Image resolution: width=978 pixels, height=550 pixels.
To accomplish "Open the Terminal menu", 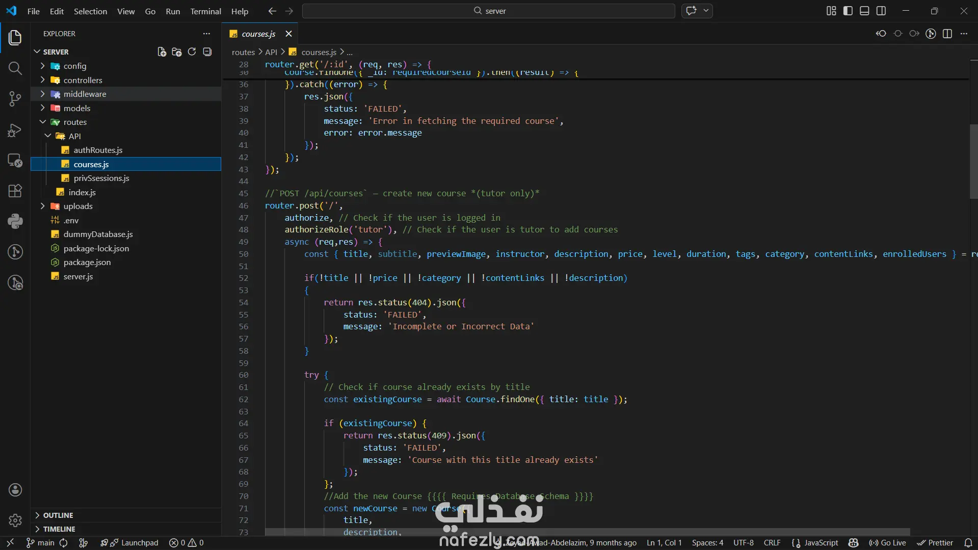I will click(205, 11).
